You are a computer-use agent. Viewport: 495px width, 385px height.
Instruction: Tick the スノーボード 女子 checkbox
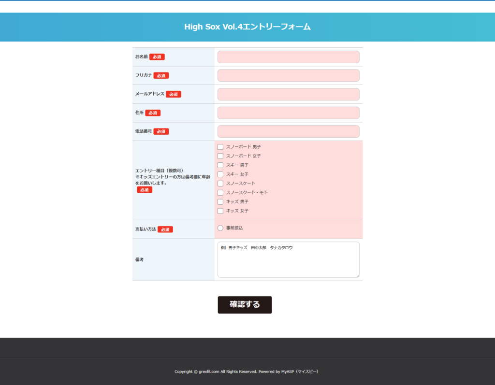220,156
